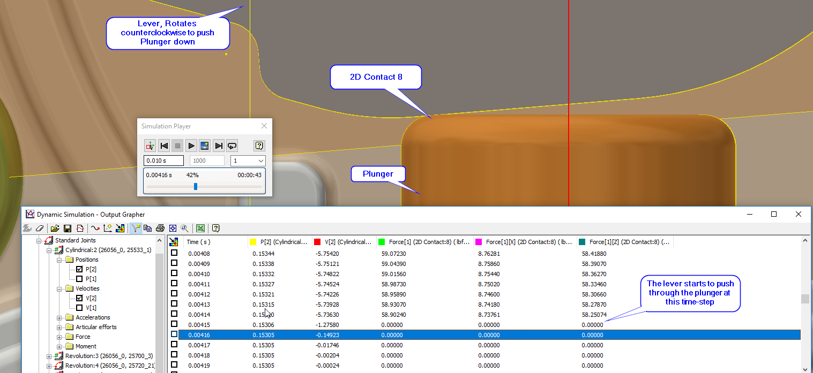Open the Output Grapher help
Viewport: 813px width, 373px height.
point(216,228)
